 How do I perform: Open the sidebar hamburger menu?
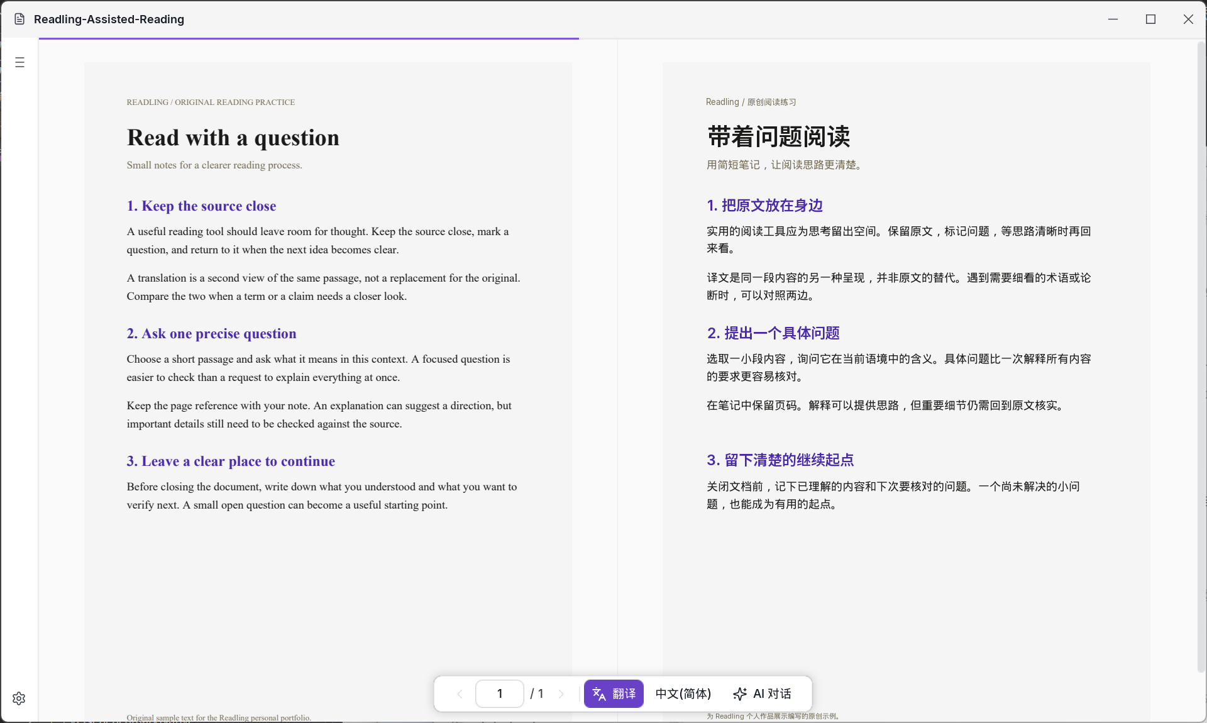click(x=19, y=62)
